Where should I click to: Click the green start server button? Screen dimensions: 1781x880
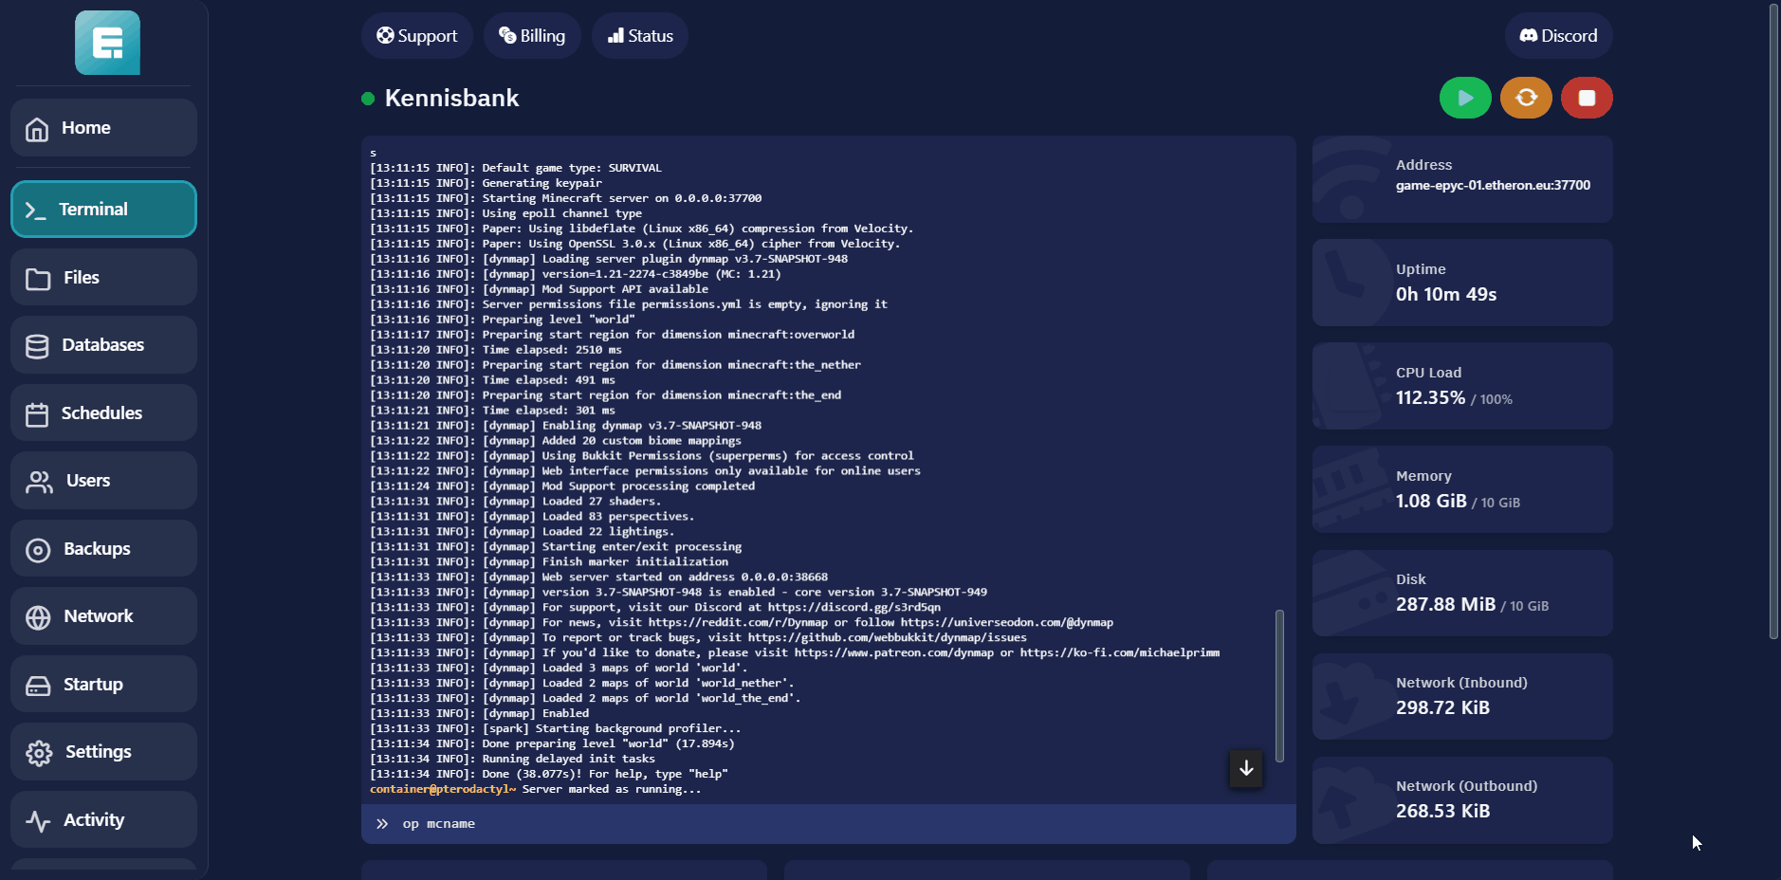pyautogui.click(x=1464, y=98)
